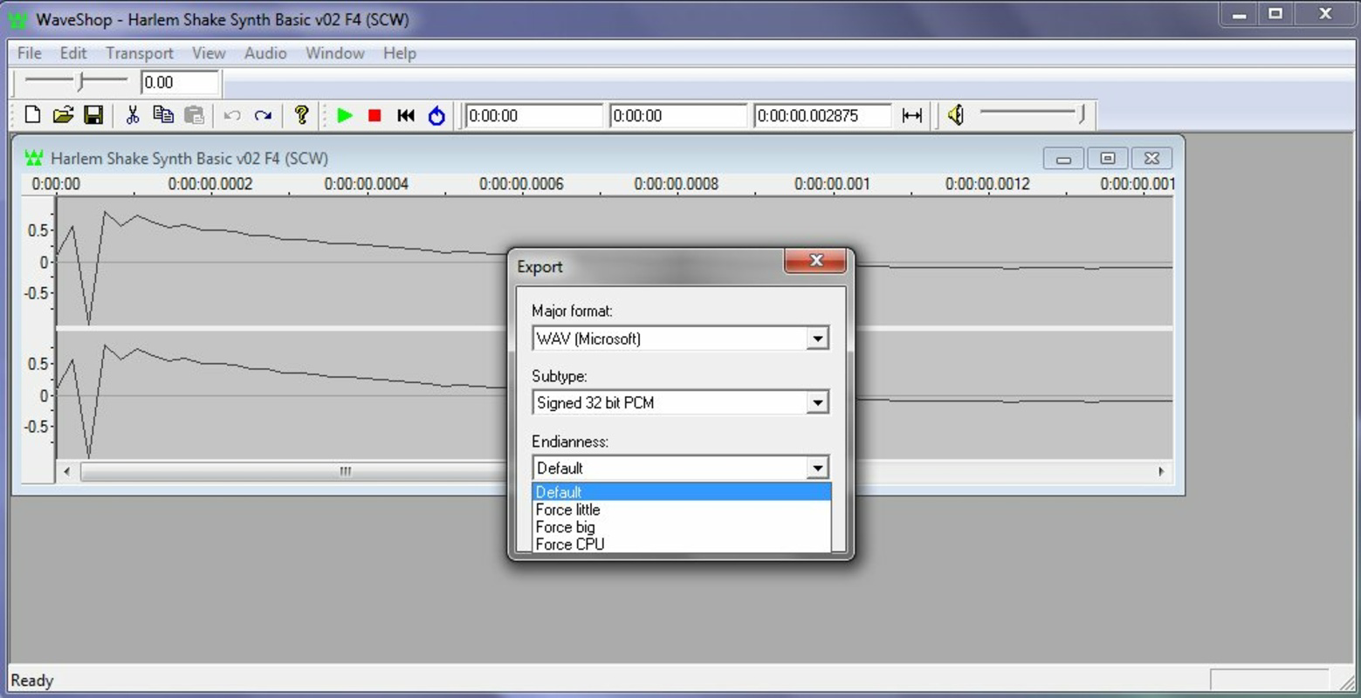Close the Harlem Shake document window
Image resolution: width=1361 pixels, height=698 pixels.
[1151, 159]
